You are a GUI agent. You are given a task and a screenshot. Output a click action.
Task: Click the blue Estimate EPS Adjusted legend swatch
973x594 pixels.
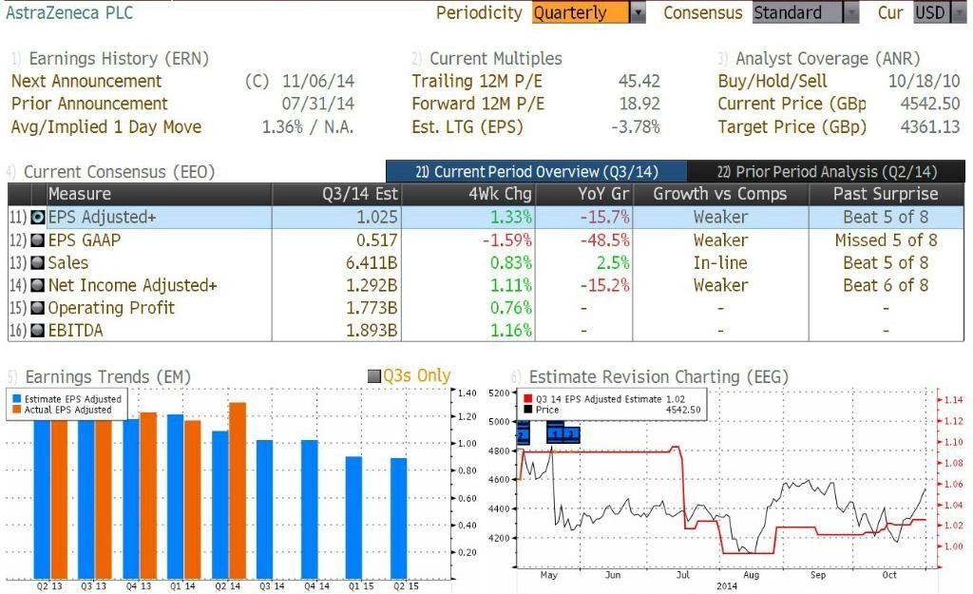17,399
